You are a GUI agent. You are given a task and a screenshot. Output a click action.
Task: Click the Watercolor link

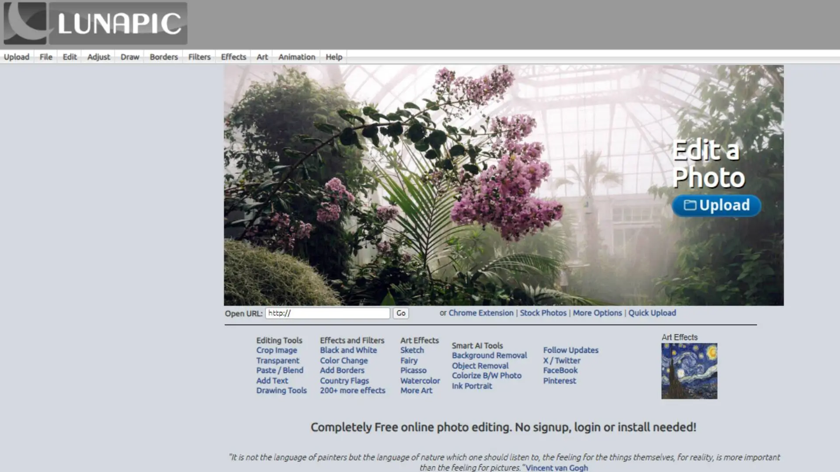pyautogui.click(x=420, y=381)
